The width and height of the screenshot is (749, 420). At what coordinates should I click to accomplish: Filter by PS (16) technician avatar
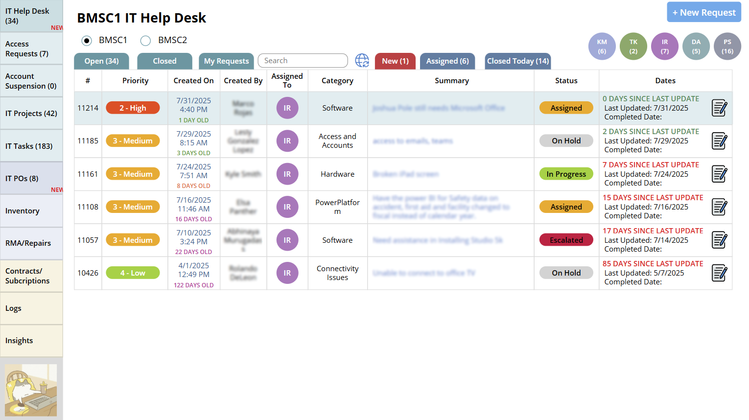(727, 47)
